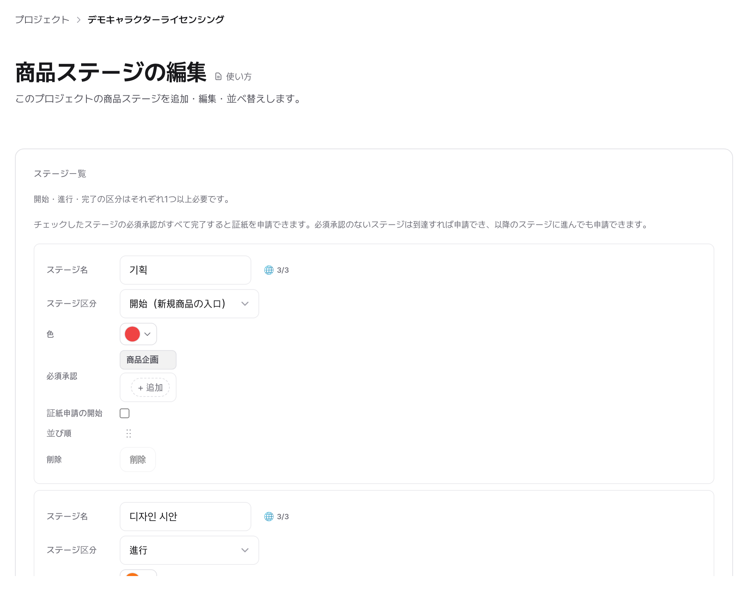
Task: Expand the color picker chevron for 기획
Action: coord(147,334)
